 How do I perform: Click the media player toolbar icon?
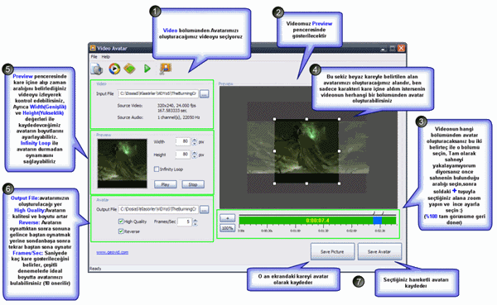pos(114,69)
